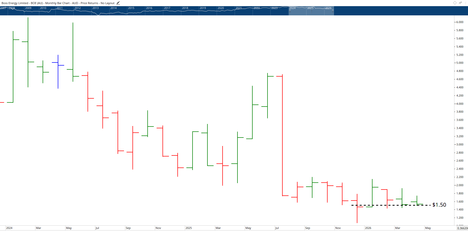Click the Sep label on the bottom axis
The width and height of the screenshot is (468, 231).
pyautogui.click(x=128, y=228)
